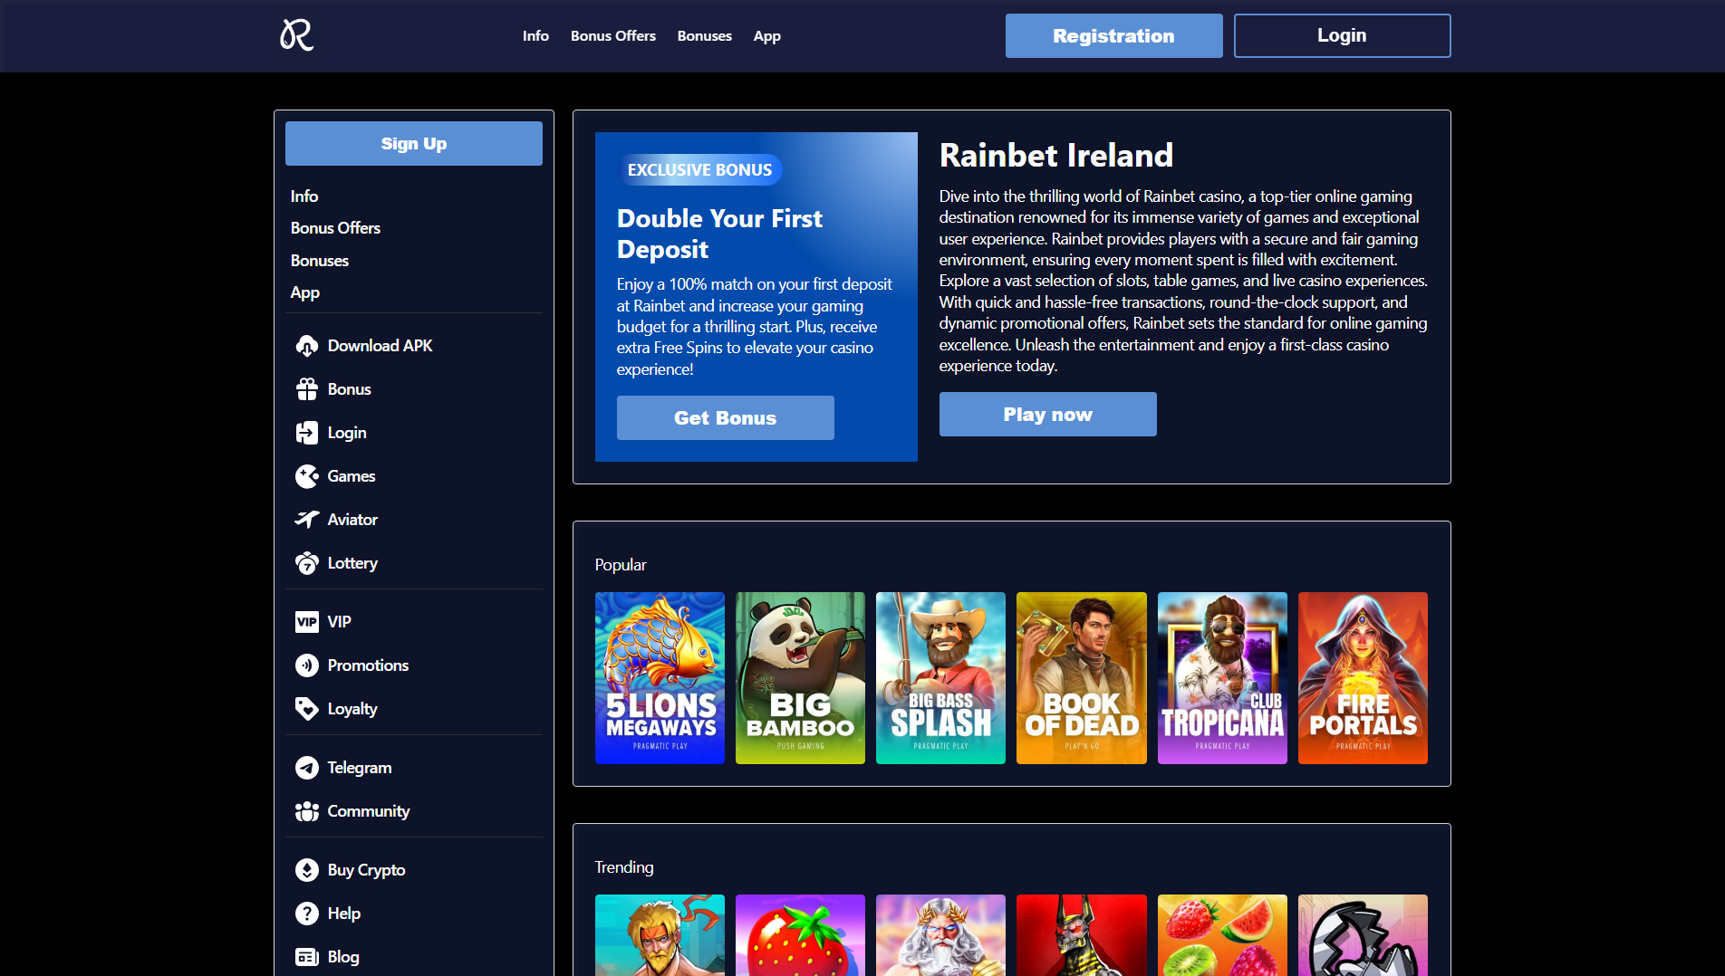
Task: Open Bonus Offers in the top navigation
Action: click(x=613, y=36)
